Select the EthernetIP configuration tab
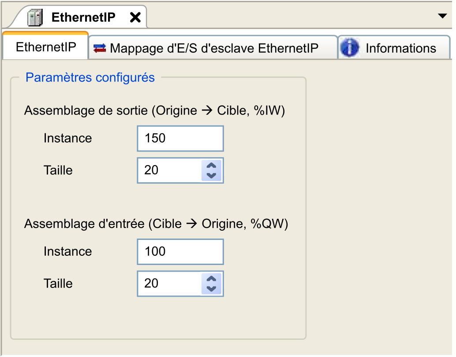The width and height of the screenshot is (456, 357). point(46,47)
